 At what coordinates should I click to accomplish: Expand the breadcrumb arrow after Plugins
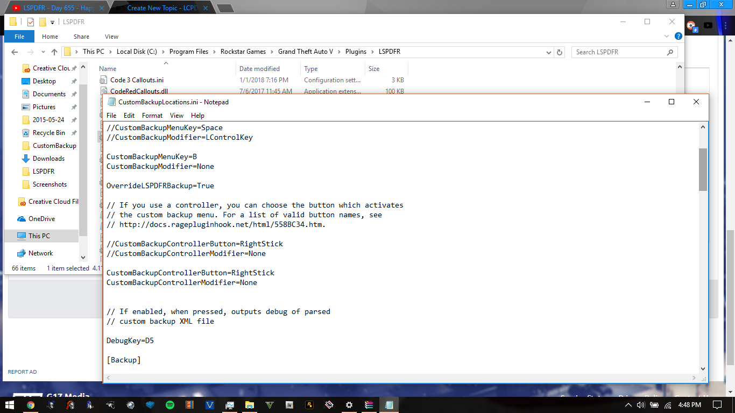click(373, 52)
